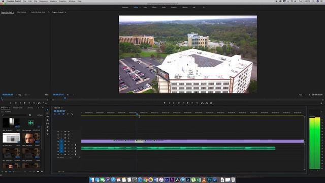
Task: Lock the V1 video track
Action: [58, 141]
